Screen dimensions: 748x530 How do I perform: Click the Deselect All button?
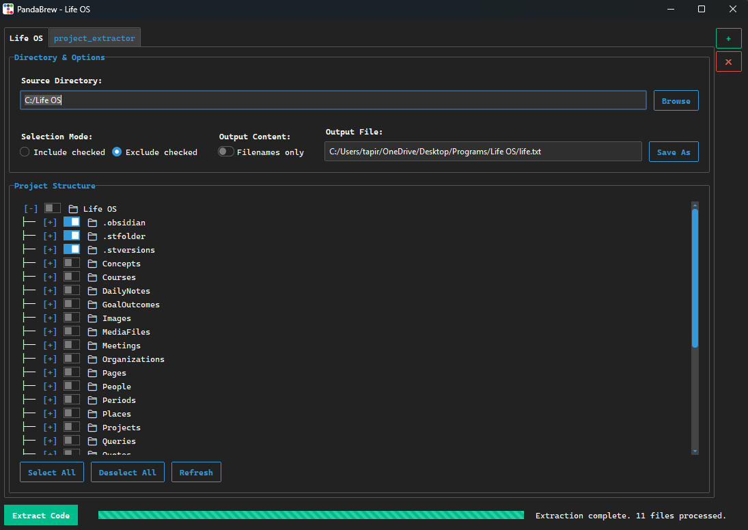pos(128,473)
